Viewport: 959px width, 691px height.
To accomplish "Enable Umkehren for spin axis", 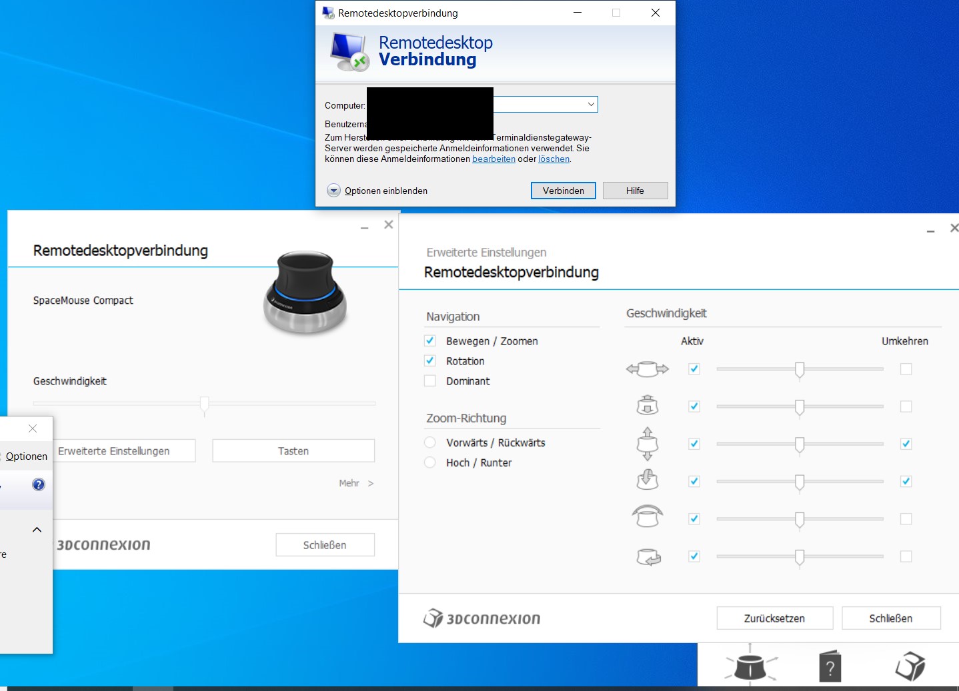I will (906, 556).
